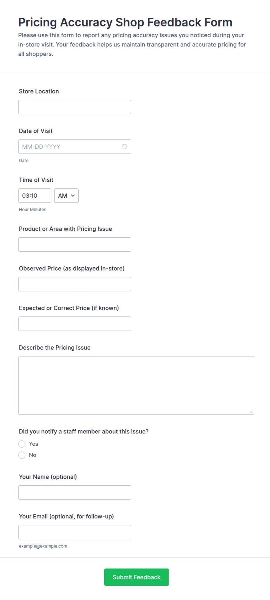Click the Your Email input box
270x600 pixels.
tap(75, 532)
